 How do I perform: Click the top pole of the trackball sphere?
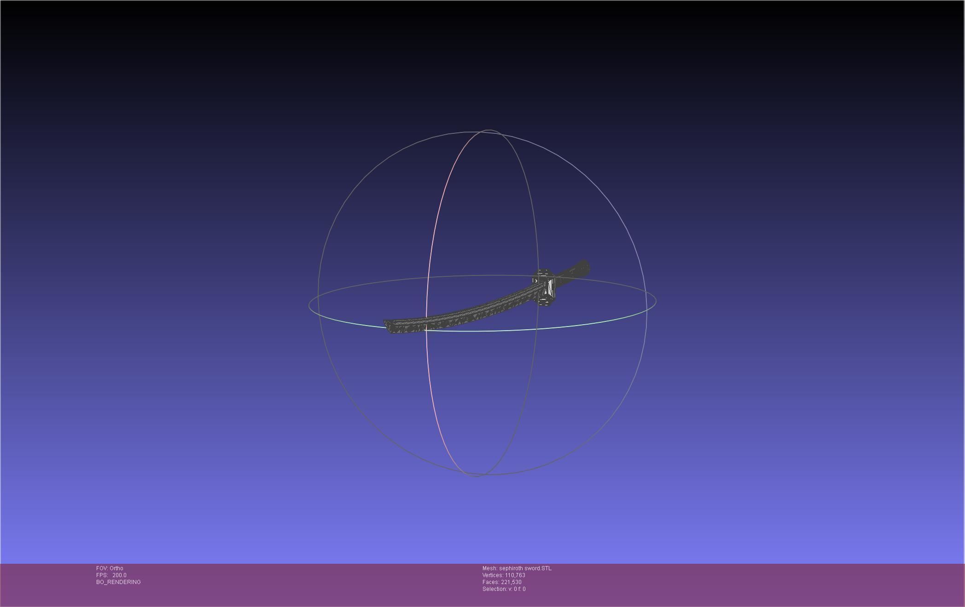[x=488, y=131]
